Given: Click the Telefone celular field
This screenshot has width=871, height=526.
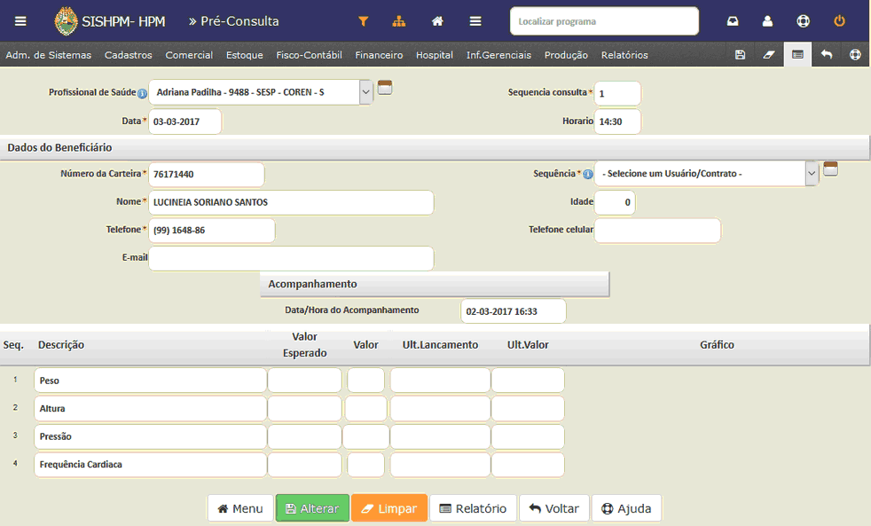Looking at the screenshot, I should [657, 230].
